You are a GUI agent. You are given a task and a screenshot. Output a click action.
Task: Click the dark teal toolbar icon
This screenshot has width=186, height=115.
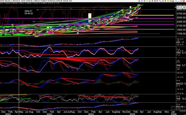coord(139,1)
